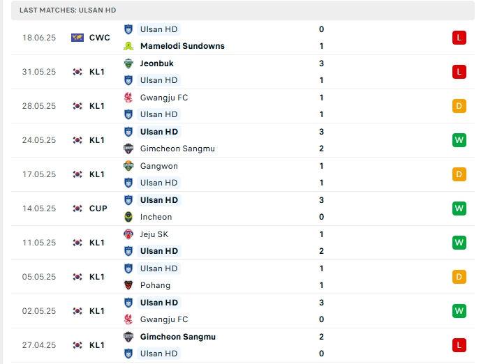Image resolution: width=481 pixels, height=364 pixels.
Task: Click the Gwangju FC crest on 28.05.25
Action: point(128,98)
